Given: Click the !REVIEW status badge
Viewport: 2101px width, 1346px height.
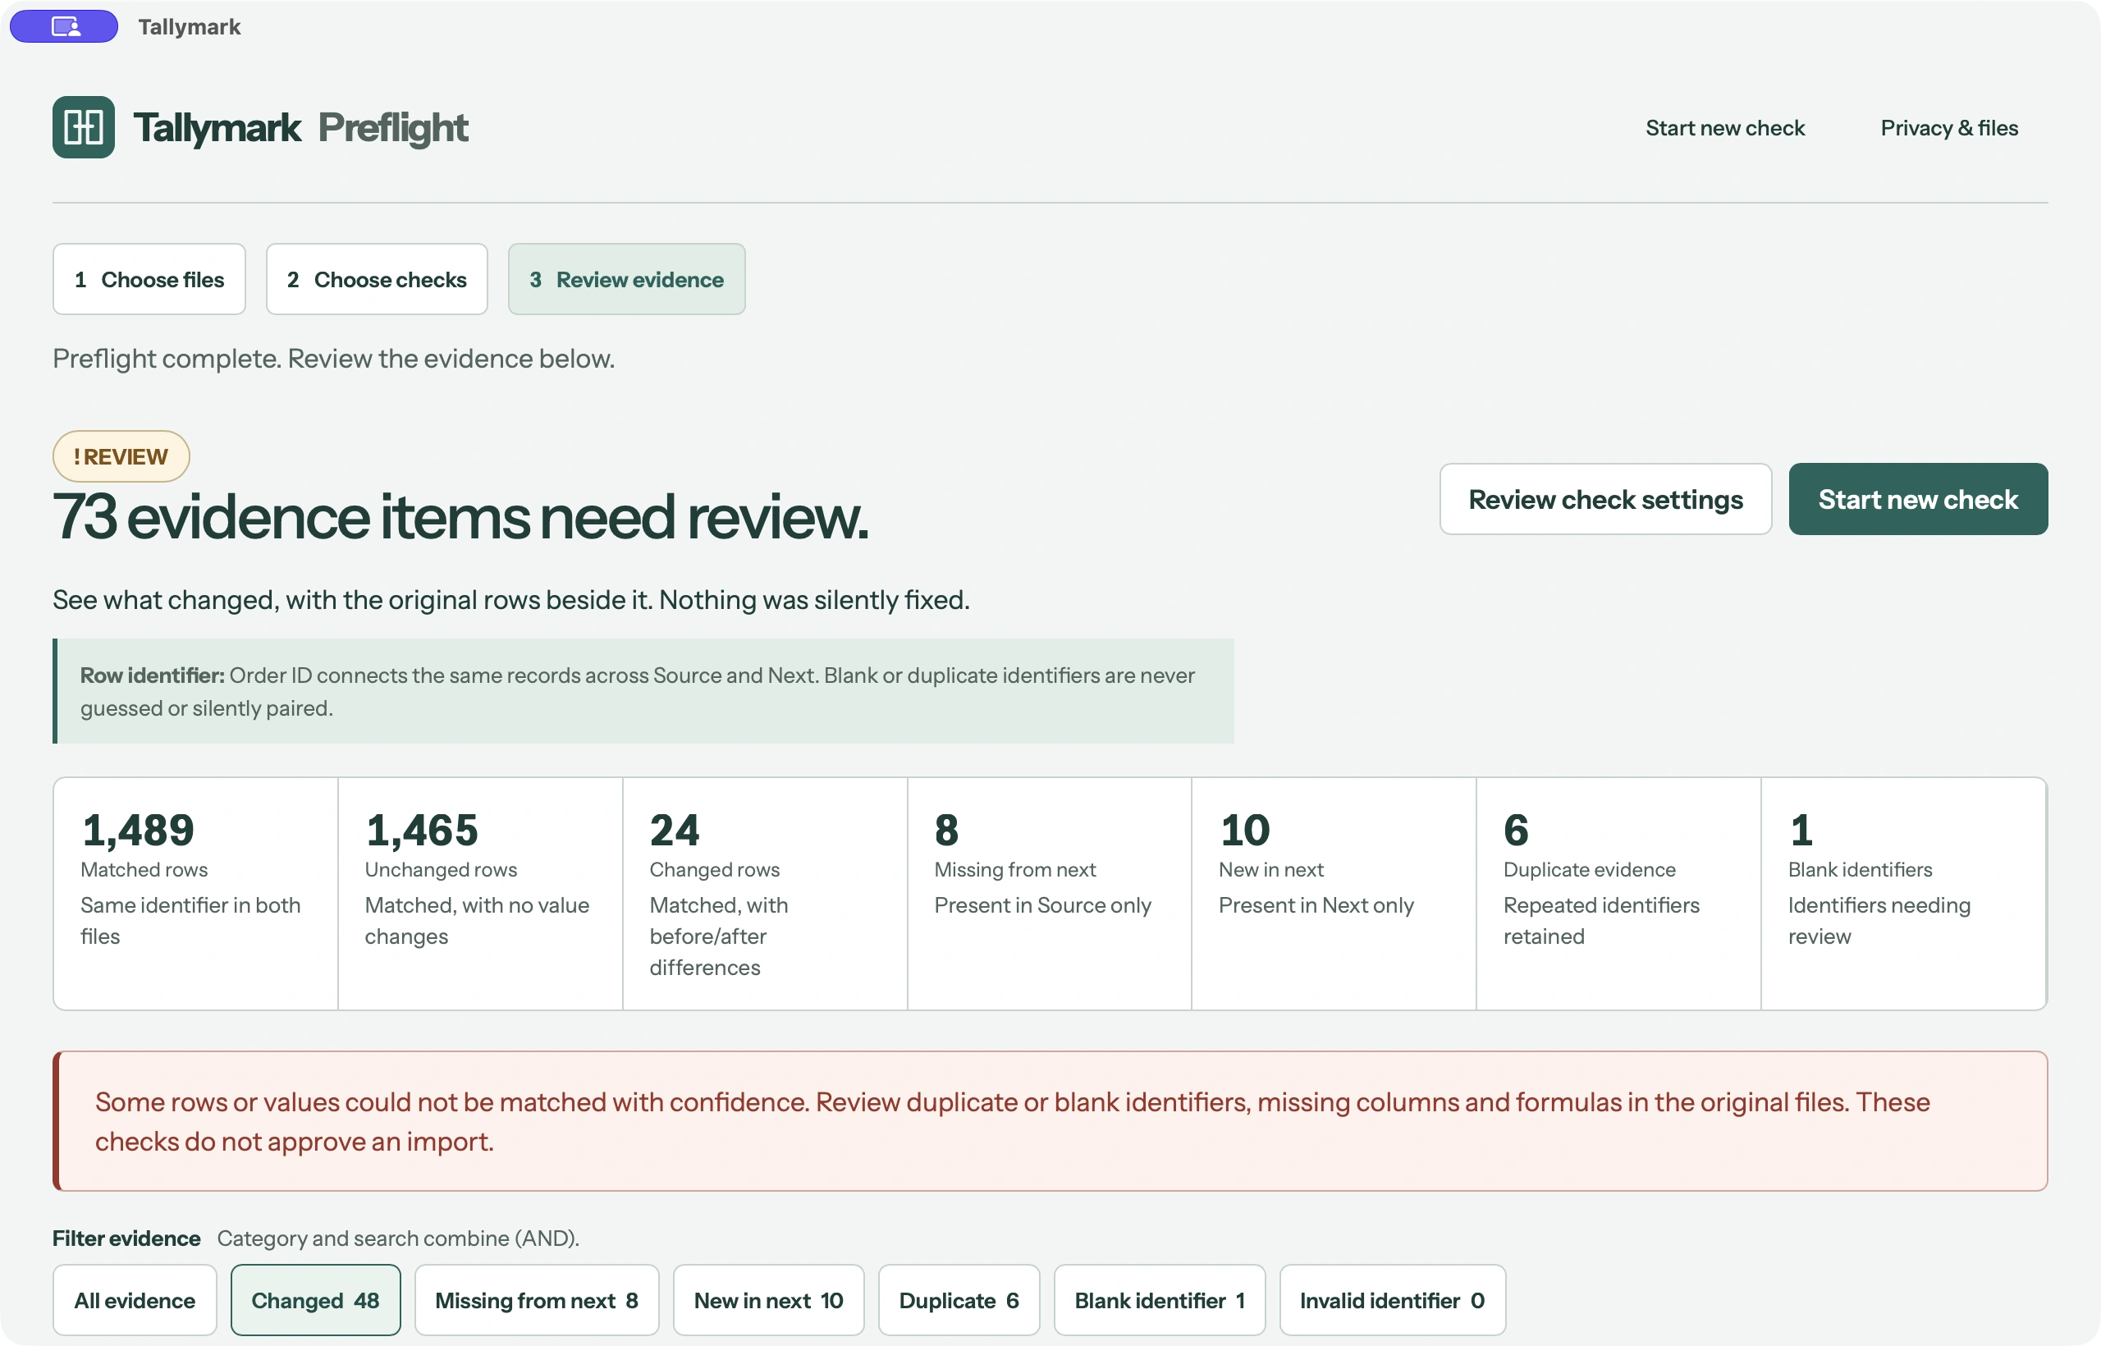Looking at the screenshot, I should click(x=121, y=456).
